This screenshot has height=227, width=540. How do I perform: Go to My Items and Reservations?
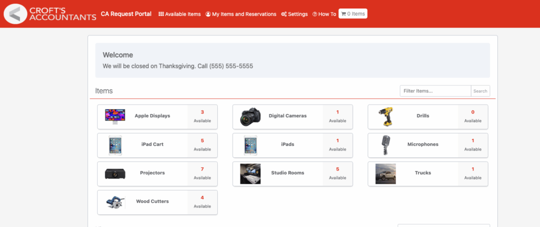tap(240, 14)
